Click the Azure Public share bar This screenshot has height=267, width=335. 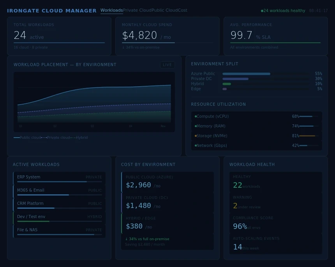[246, 73]
